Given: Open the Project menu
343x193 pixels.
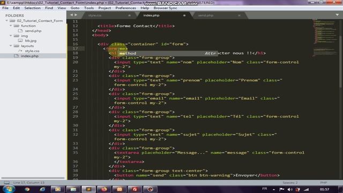Looking at the screenshot, I should [105, 8].
